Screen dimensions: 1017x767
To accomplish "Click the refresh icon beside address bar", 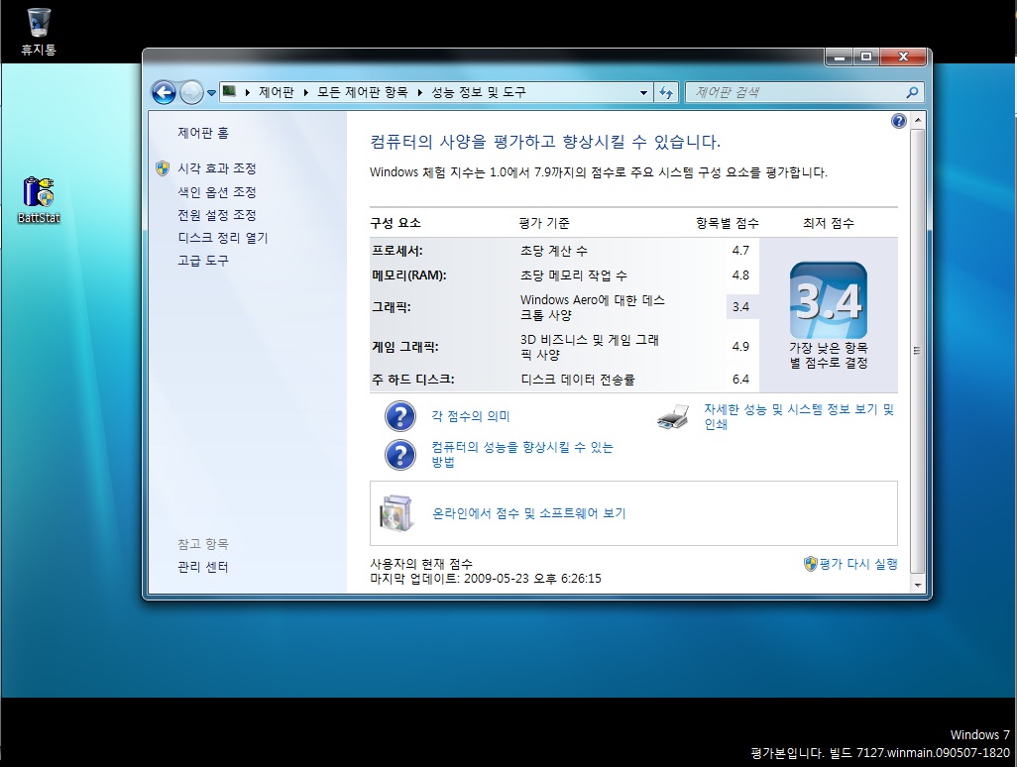I will 666,92.
